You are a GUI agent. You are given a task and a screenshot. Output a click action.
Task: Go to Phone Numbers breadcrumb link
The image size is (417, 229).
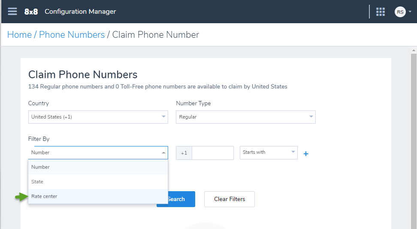pyautogui.click(x=72, y=35)
